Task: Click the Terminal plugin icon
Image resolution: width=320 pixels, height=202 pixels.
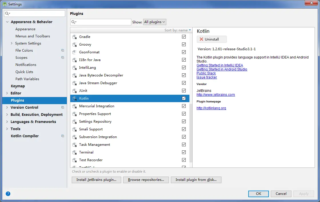Action: (75, 152)
